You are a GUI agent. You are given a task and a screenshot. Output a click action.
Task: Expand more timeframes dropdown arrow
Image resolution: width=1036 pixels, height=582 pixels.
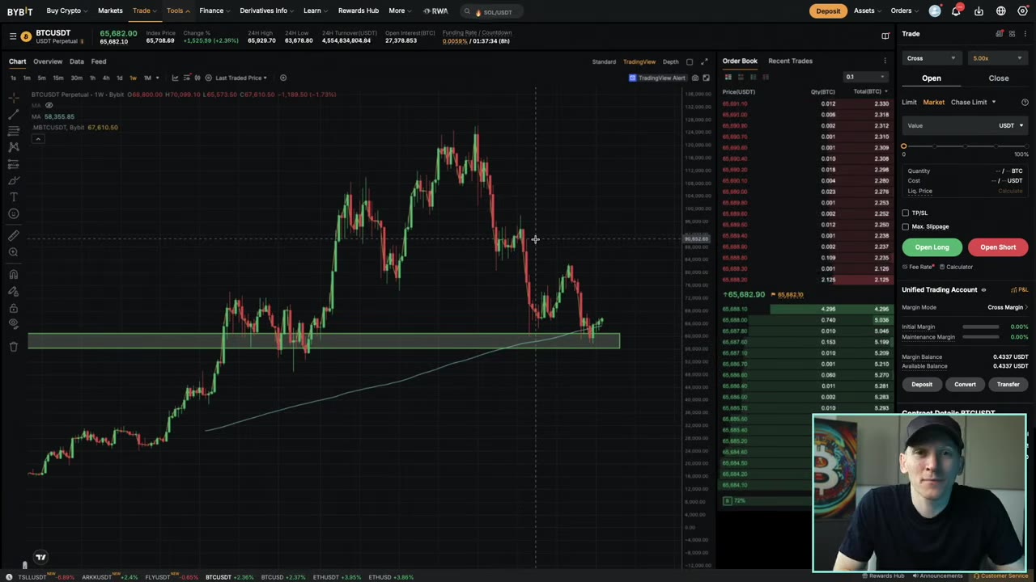click(157, 78)
